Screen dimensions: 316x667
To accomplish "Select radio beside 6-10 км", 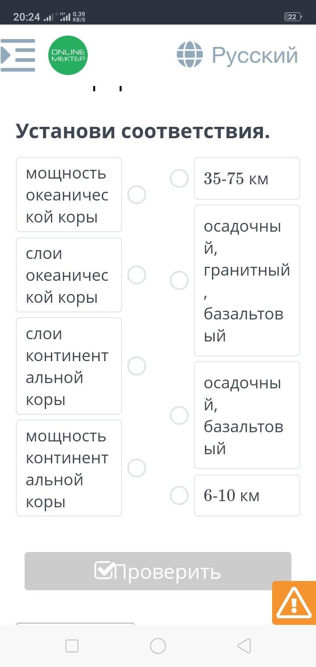I will (179, 495).
